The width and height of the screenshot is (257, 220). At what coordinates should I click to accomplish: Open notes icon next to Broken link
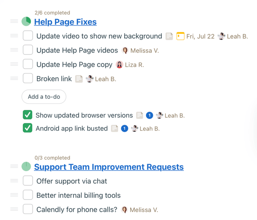tap(79, 79)
